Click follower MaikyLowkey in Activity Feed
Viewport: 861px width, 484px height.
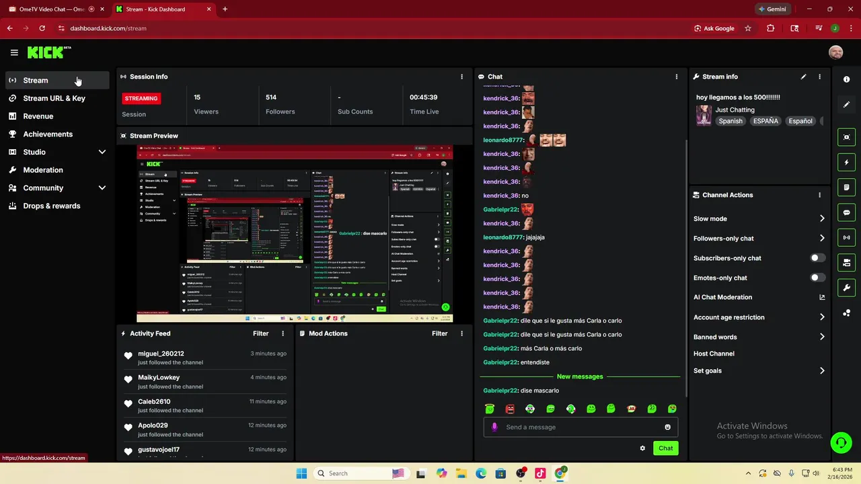pyautogui.click(x=159, y=378)
